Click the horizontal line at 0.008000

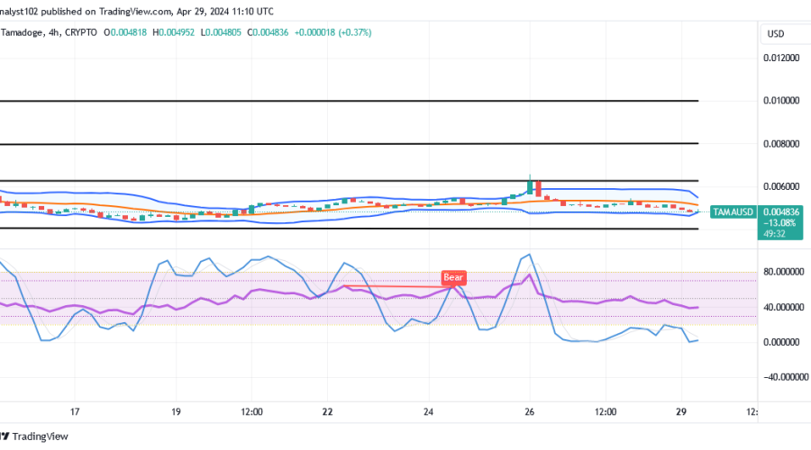click(349, 144)
